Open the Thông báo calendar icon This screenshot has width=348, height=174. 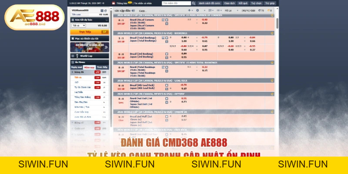[x=114, y=3]
